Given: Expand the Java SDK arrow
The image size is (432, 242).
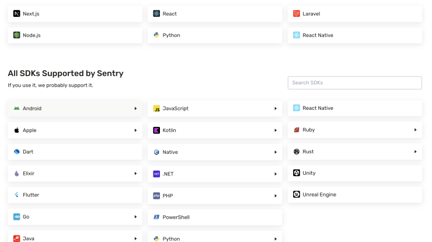Looking at the screenshot, I should pyautogui.click(x=135, y=238).
